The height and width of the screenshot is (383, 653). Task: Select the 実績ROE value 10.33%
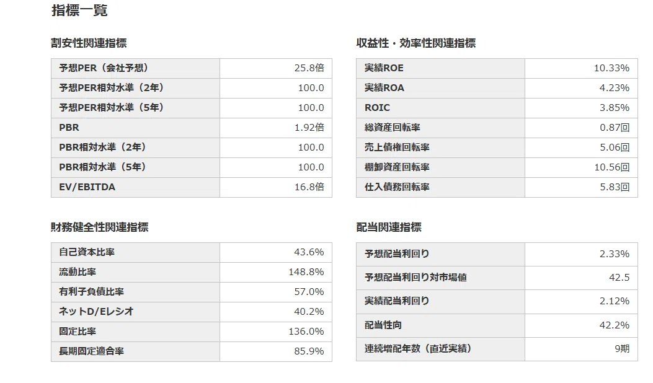tap(611, 68)
